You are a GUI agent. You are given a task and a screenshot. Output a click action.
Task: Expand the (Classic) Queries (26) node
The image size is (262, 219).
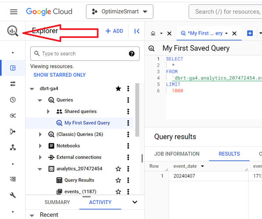pos(40,134)
